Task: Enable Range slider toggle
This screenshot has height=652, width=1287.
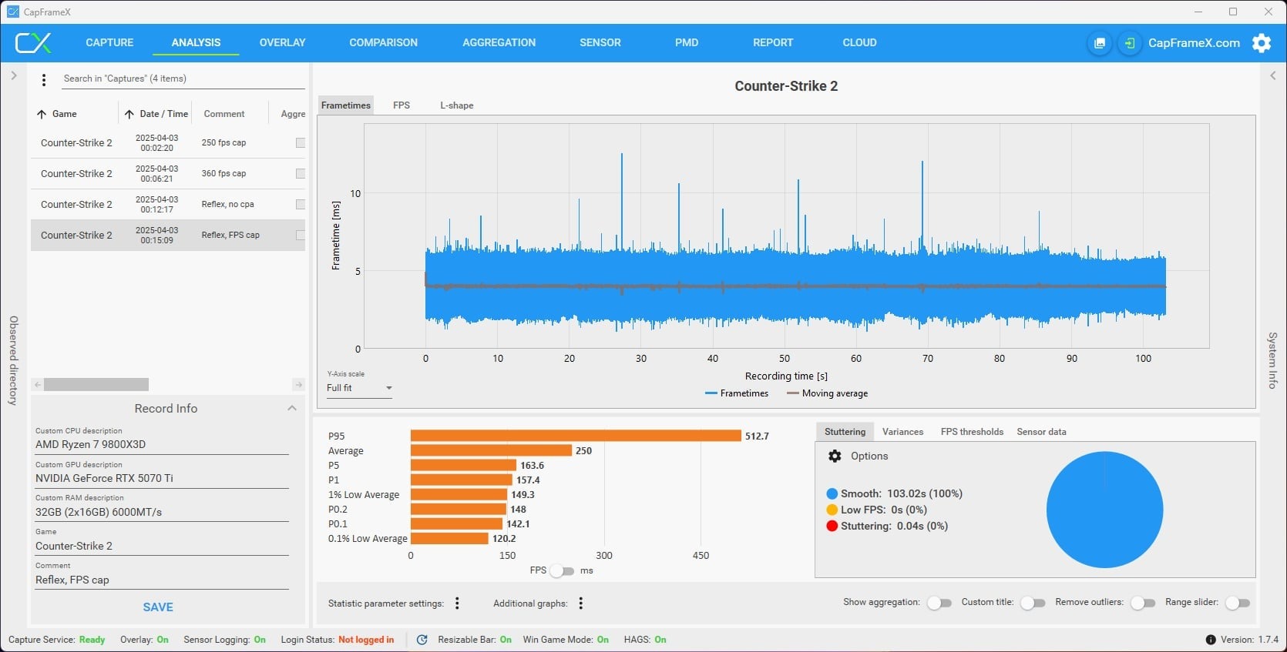Action: point(1238,603)
